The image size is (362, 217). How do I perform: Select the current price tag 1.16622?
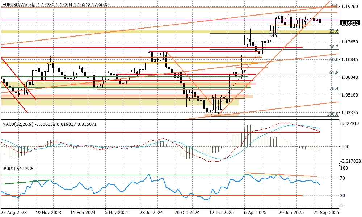(350, 23)
